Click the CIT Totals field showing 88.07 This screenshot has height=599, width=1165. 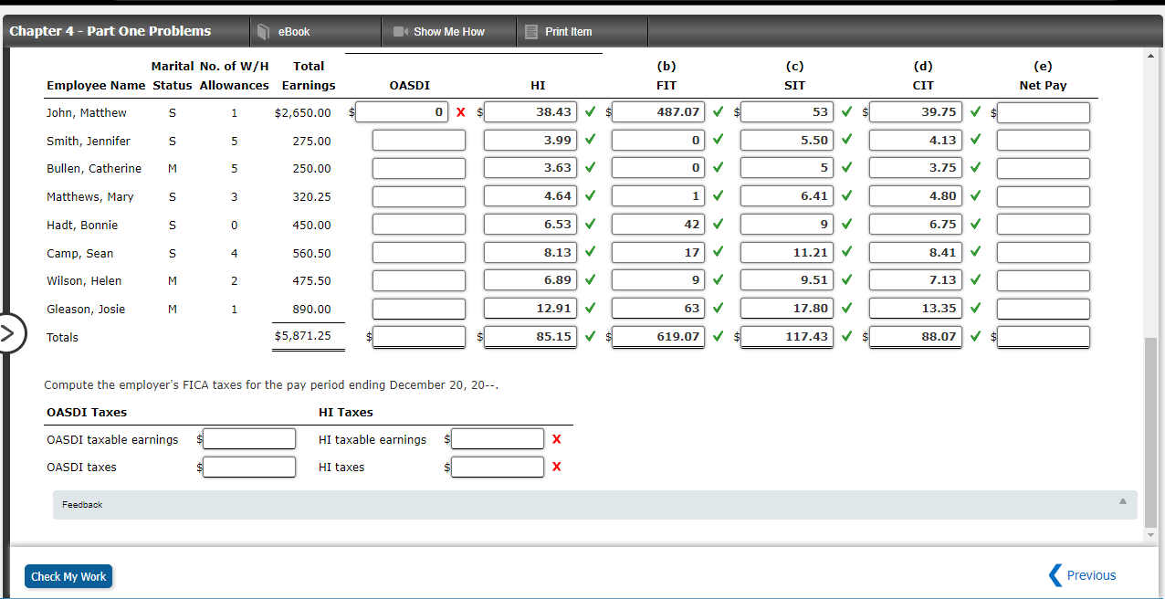point(916,337)
